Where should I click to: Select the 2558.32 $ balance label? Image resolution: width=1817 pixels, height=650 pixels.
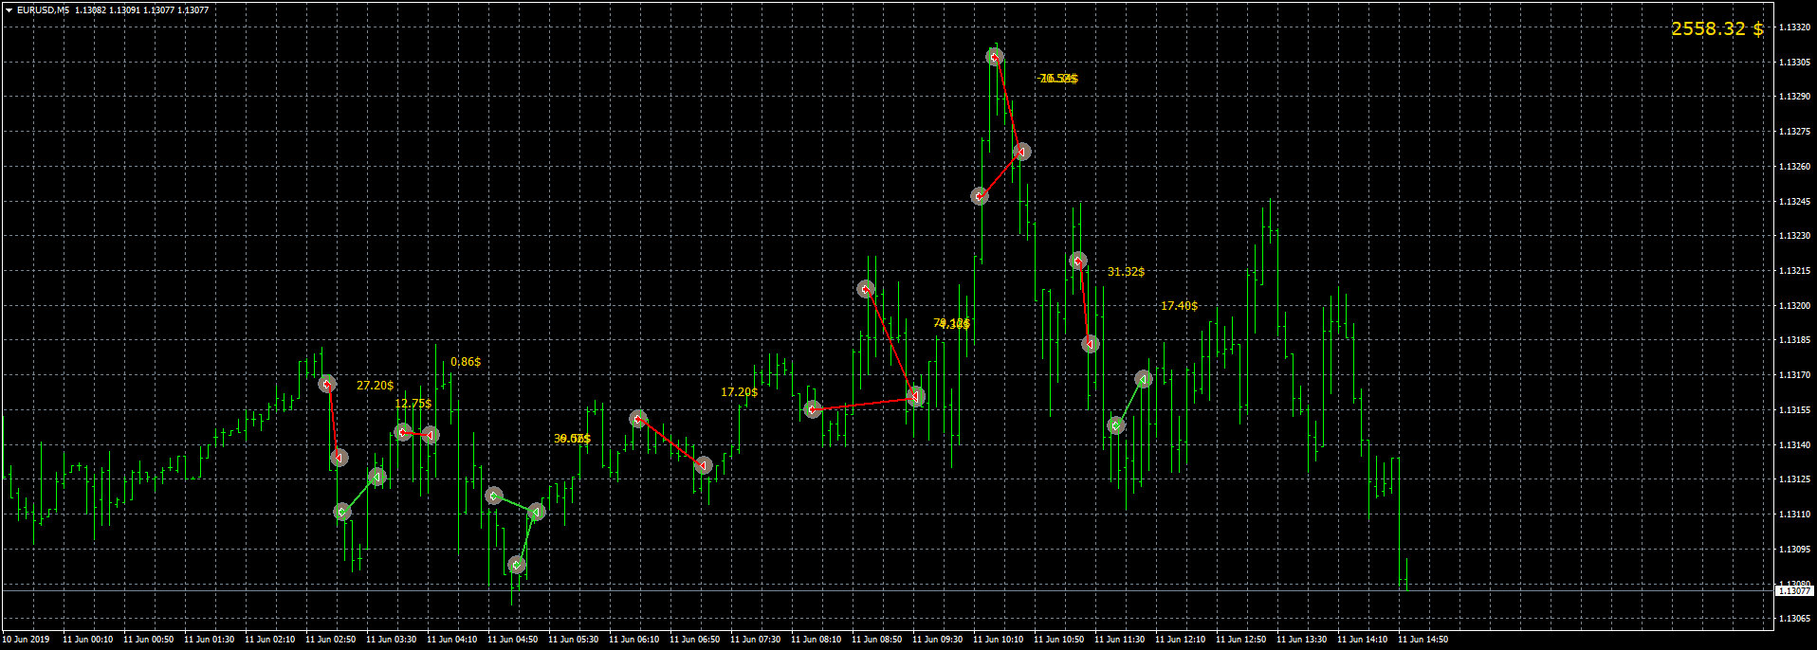coord(1717,28)
